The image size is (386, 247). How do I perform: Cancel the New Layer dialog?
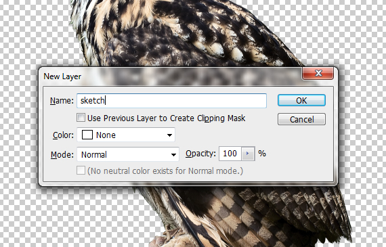coord(301,119)
